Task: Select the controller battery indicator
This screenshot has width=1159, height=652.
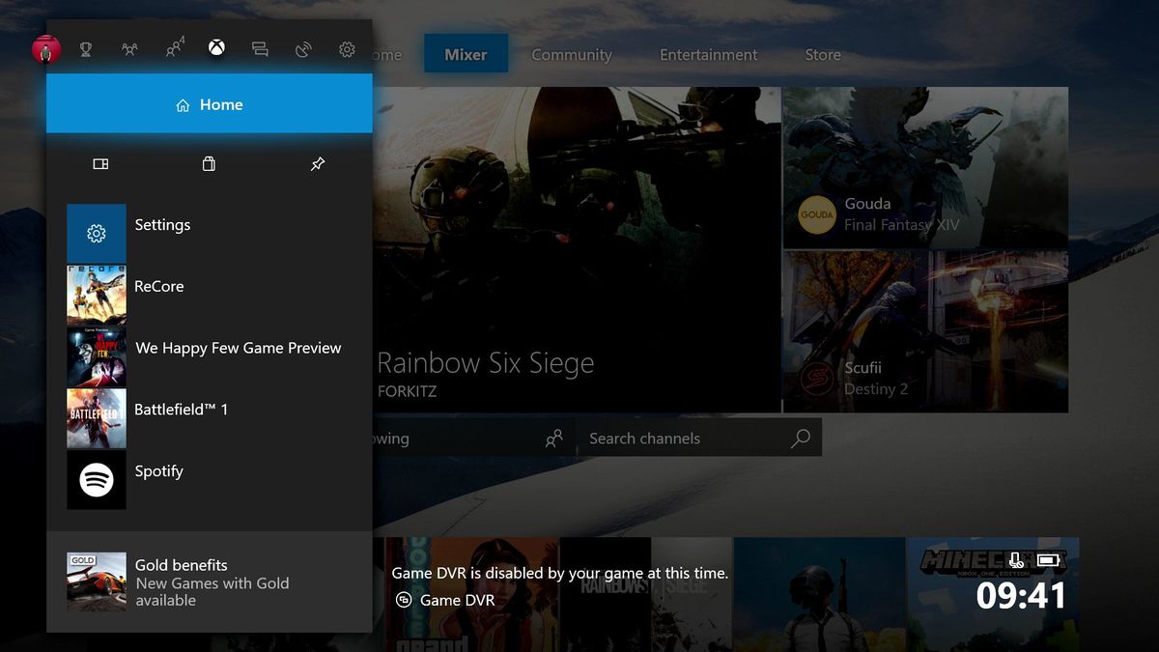Action: [1049, 559]
